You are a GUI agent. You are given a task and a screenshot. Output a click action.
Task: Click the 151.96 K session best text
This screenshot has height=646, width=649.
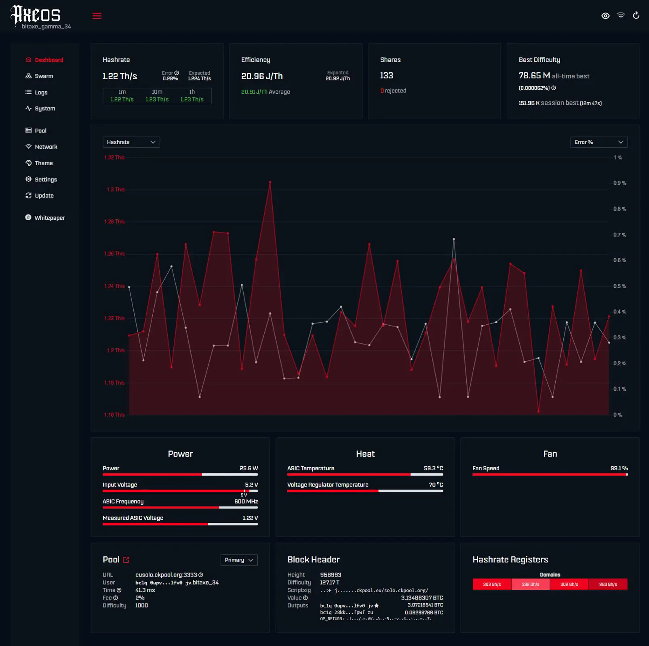560,103
